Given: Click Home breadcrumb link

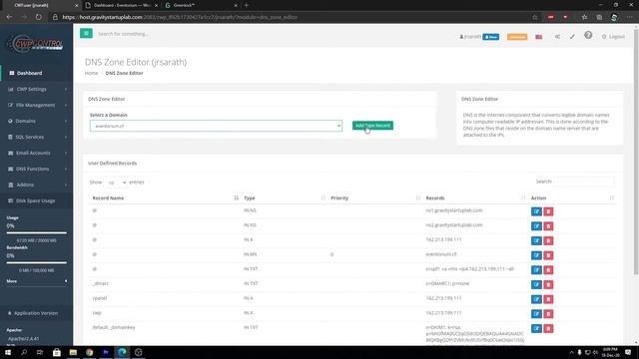Looking at the screenshot, I should (x=91, y=73).
